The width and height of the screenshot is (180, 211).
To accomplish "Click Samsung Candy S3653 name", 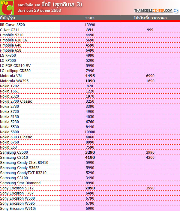I will click(20, 168).
